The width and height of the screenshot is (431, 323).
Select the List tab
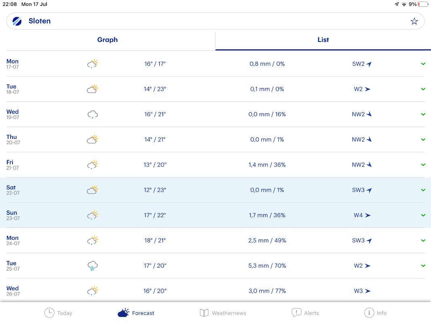click(x=323, y=40)
